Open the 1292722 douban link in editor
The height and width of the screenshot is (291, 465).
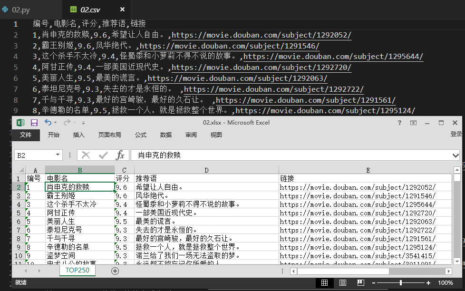273,89
